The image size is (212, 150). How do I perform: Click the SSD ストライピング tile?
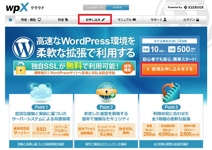41,130
